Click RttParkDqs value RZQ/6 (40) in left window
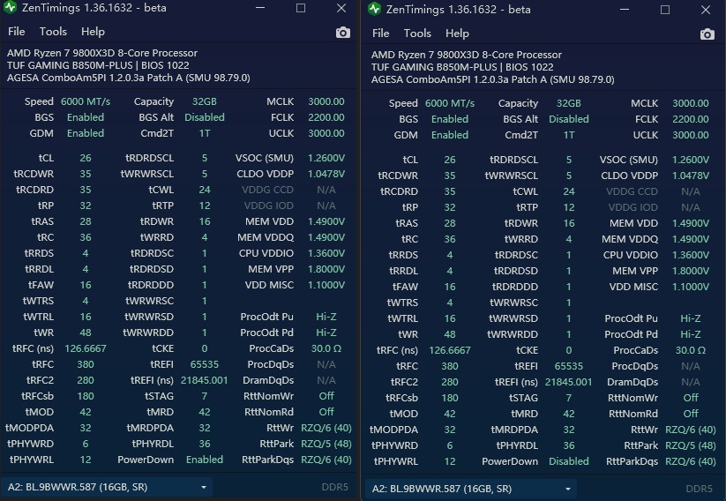The width and height of the screenshot is (726, 501). coord(326,460)
